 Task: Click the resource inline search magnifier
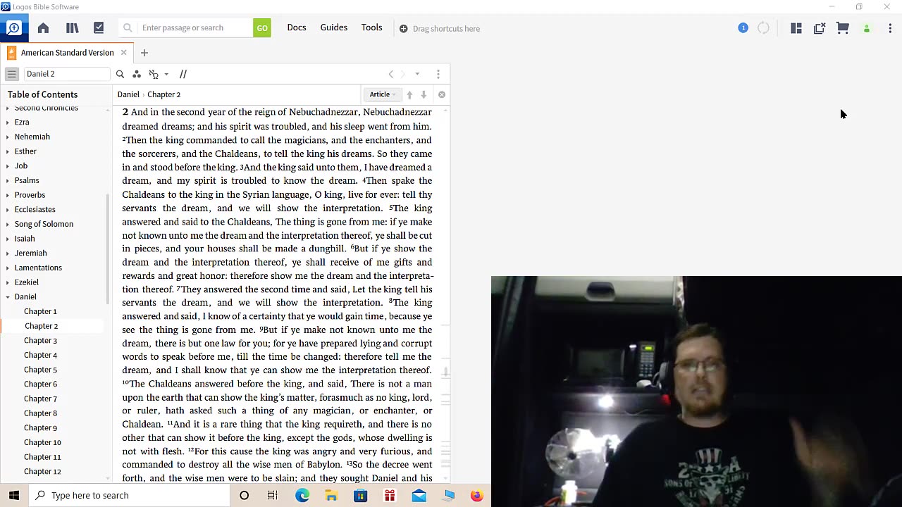(x=120, y=74)
